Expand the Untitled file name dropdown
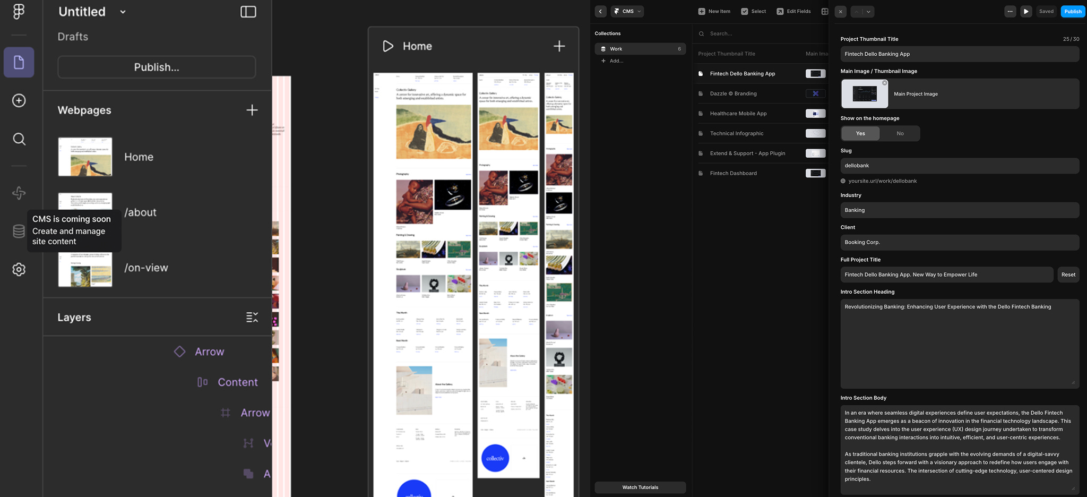Image resolution: width=1087 pixels, height=497 pixels. point(123,12)
